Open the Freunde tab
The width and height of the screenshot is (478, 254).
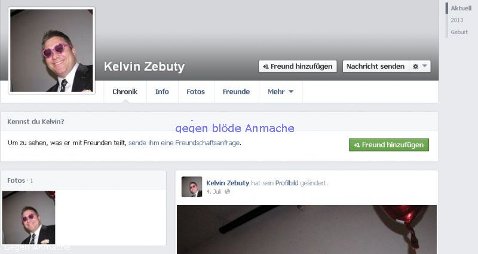tap(236, 91)
